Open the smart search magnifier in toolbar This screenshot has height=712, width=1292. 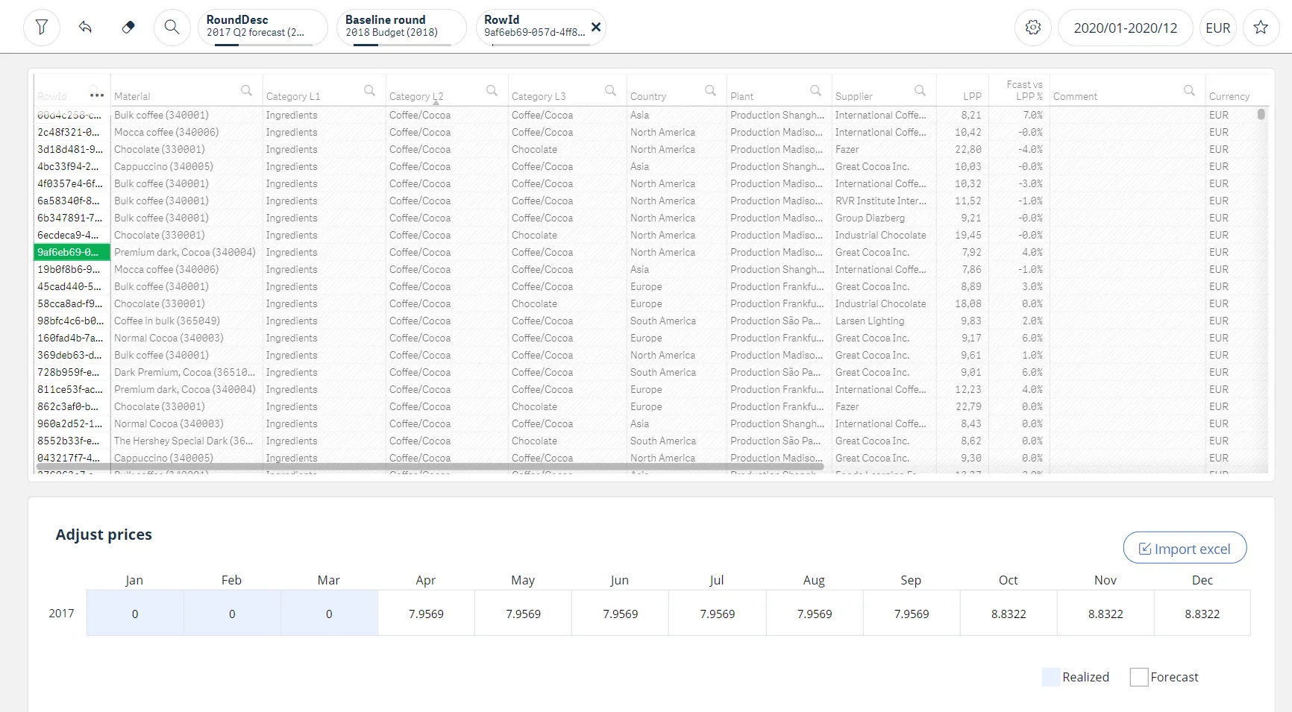(172, 28)
